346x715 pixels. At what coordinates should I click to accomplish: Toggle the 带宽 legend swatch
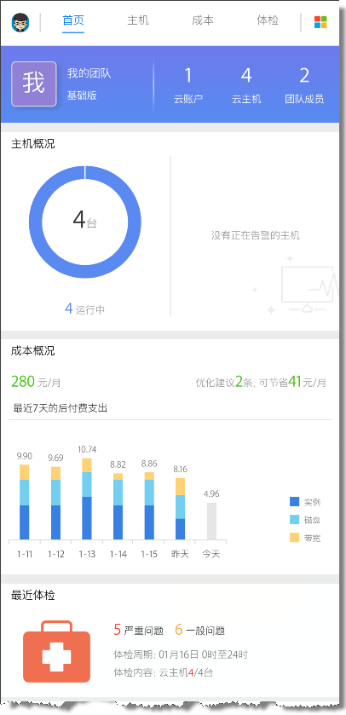point(295,538)
